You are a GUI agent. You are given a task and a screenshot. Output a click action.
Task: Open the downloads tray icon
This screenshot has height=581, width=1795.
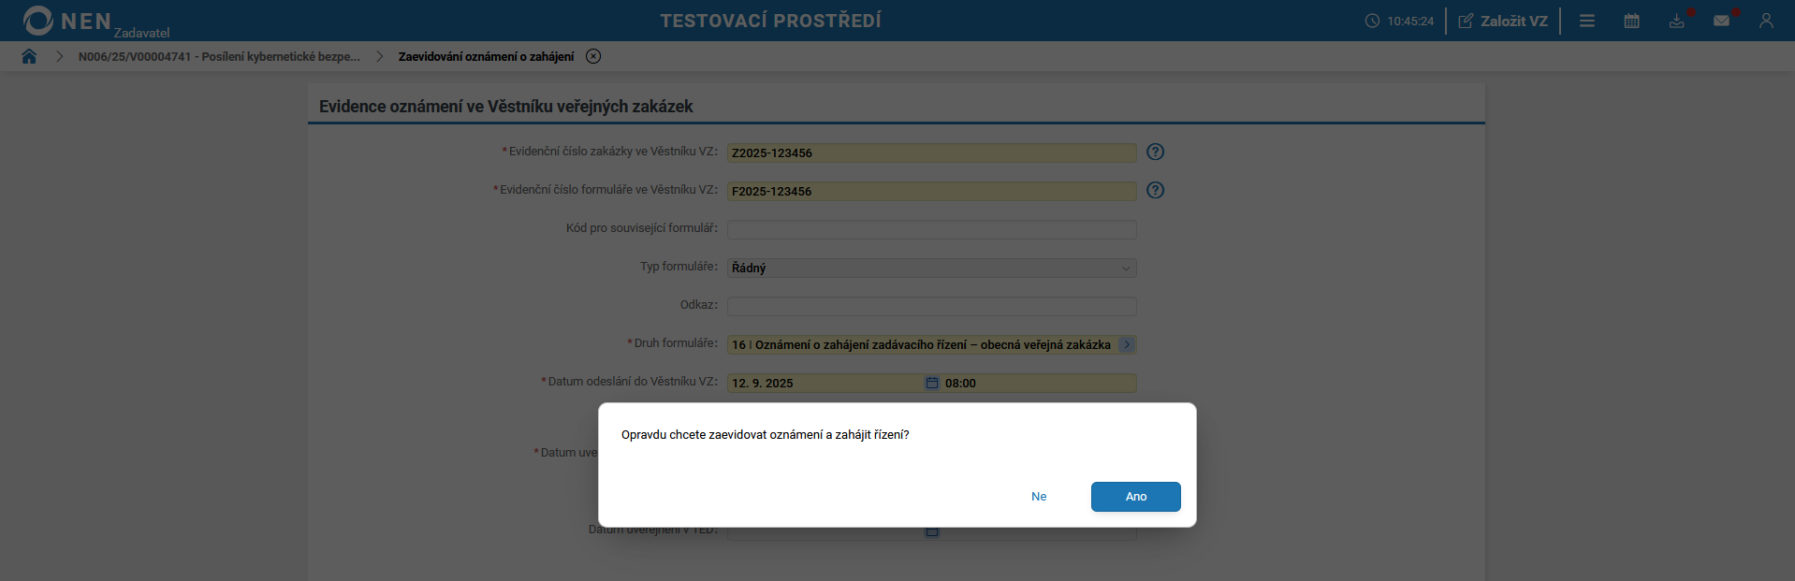1676,21
